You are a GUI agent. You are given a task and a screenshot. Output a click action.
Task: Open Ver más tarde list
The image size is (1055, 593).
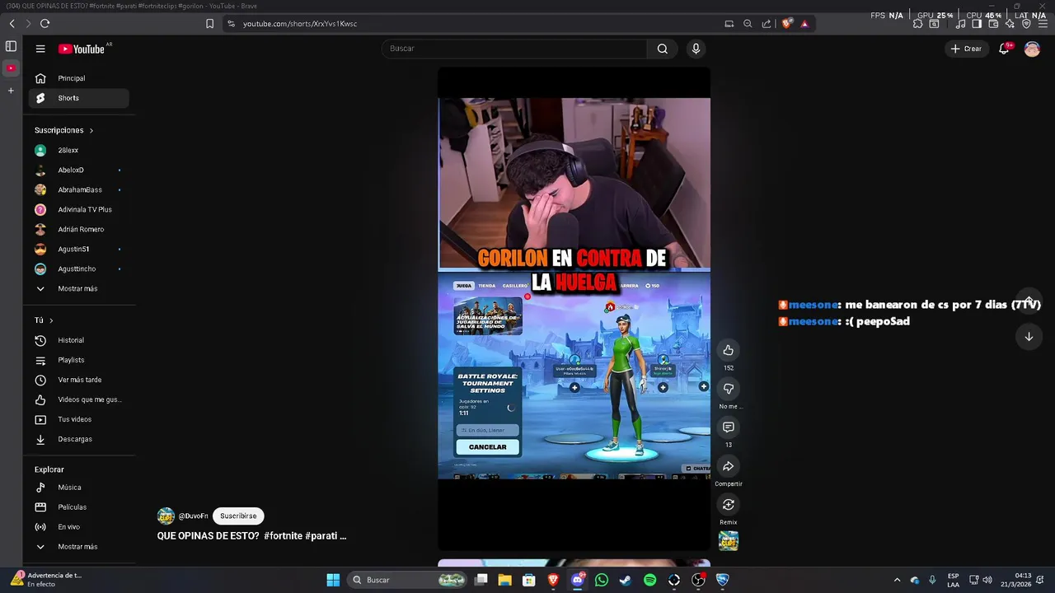click(79, 380)
